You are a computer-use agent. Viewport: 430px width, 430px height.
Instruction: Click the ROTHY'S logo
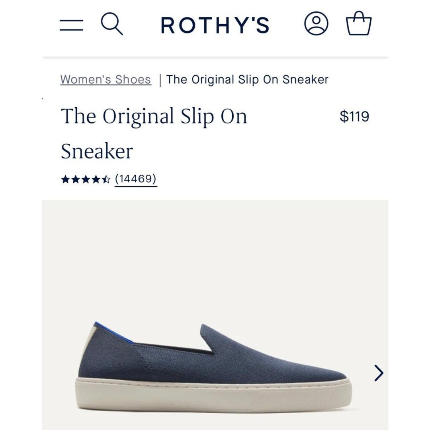[x=215, y=25]
